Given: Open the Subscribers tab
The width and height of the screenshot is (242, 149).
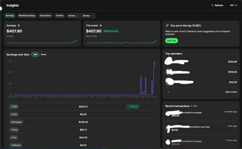Looking at the screenshot, I should (45, 15).
